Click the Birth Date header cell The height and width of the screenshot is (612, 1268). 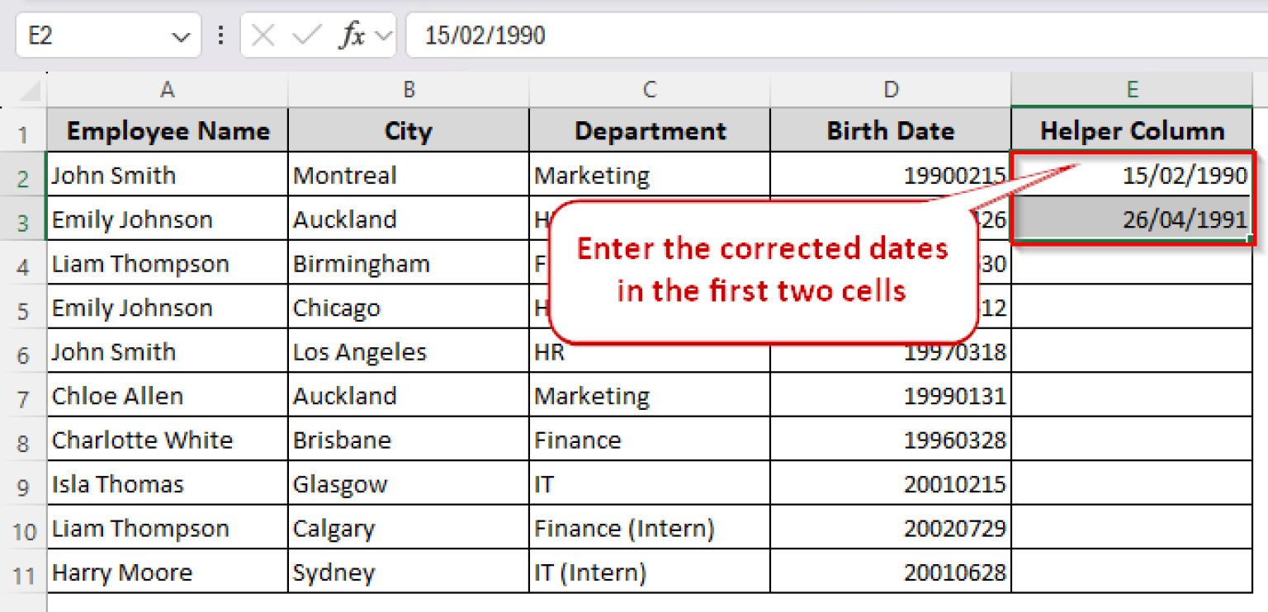pyautogui.click(x=891, y=130)
